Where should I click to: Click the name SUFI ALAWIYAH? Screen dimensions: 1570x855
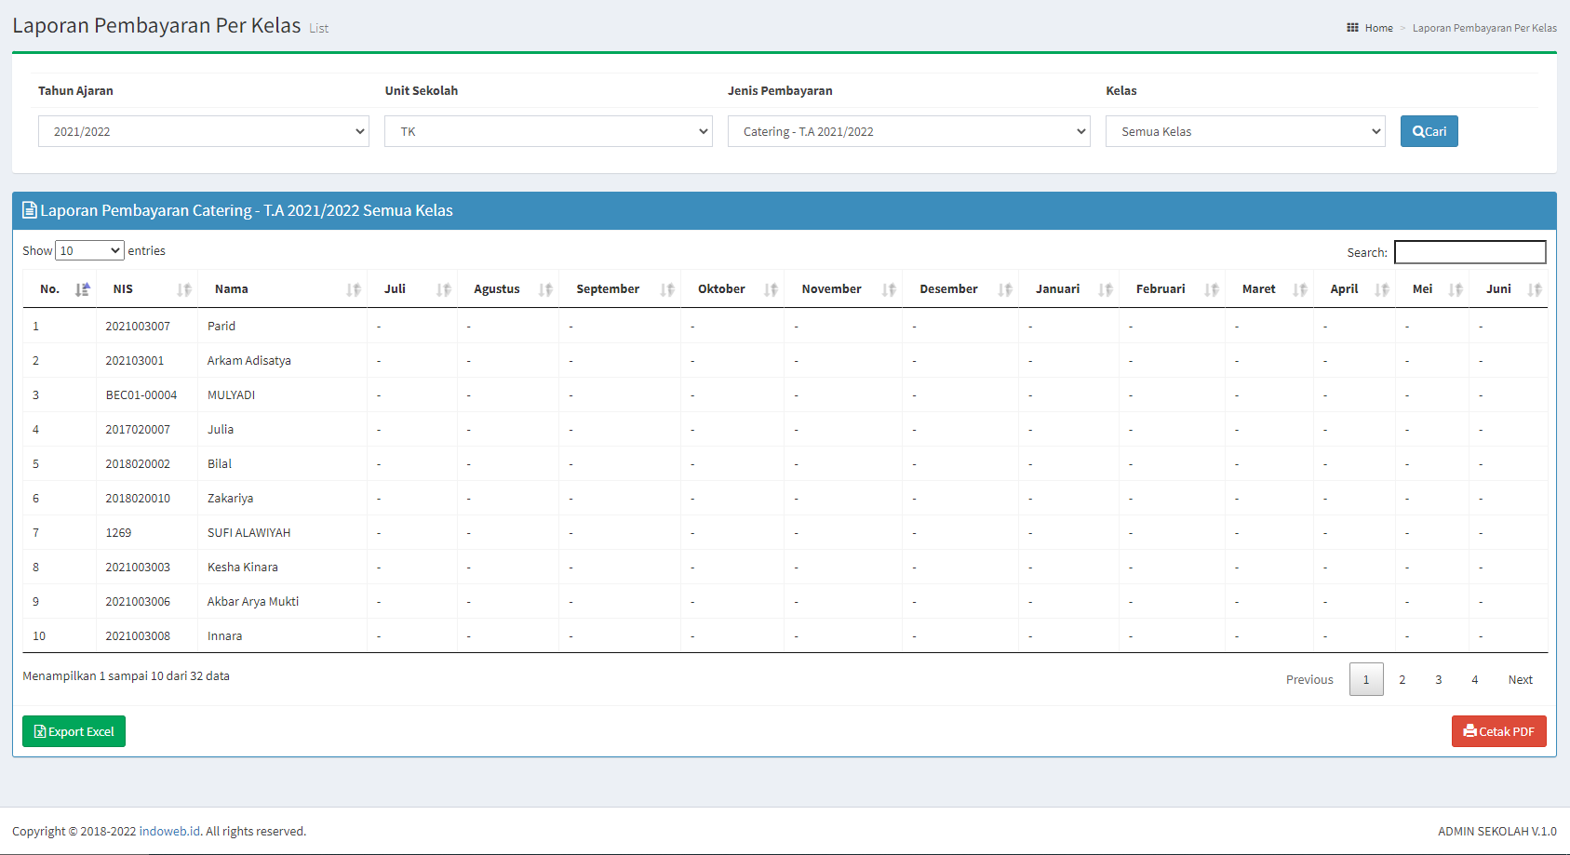pos(249,532)
